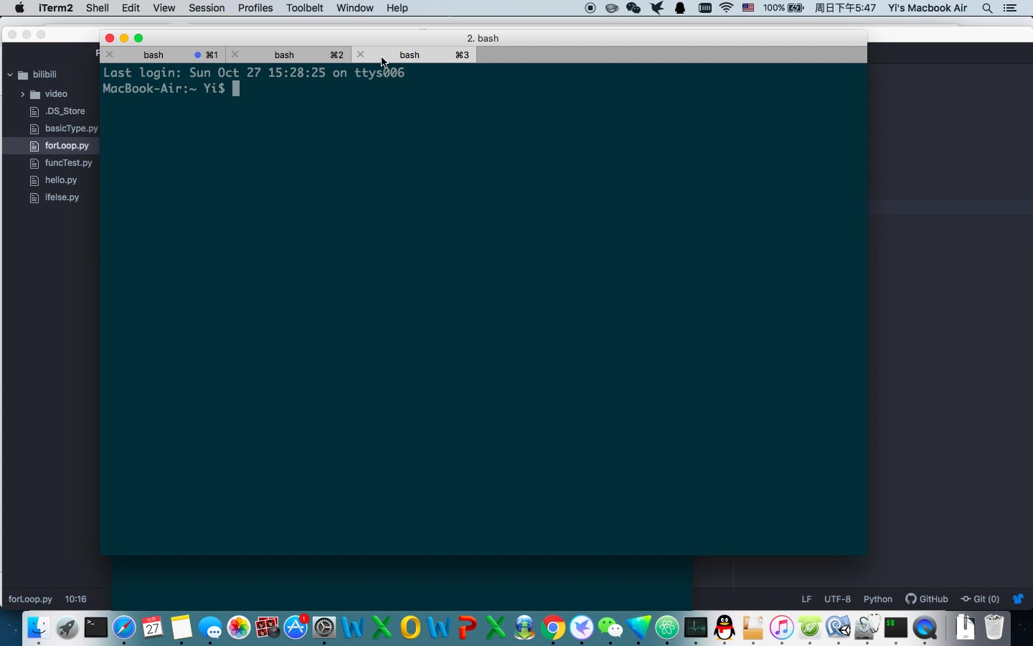Close the ⌘2 bash tab
Image resolution: width=1033 pixels, height=646 pixels.
pos(235,55)
